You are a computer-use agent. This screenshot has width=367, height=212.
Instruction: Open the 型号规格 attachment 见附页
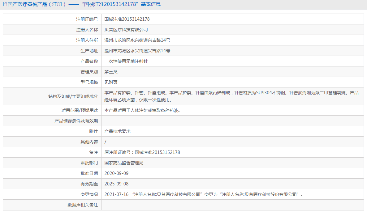[112, 82]
